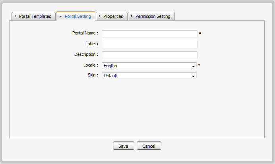This screenshot has width=275, height=164.
Task: Open the Locale combo box showing English
Action: tap(147, 66)
